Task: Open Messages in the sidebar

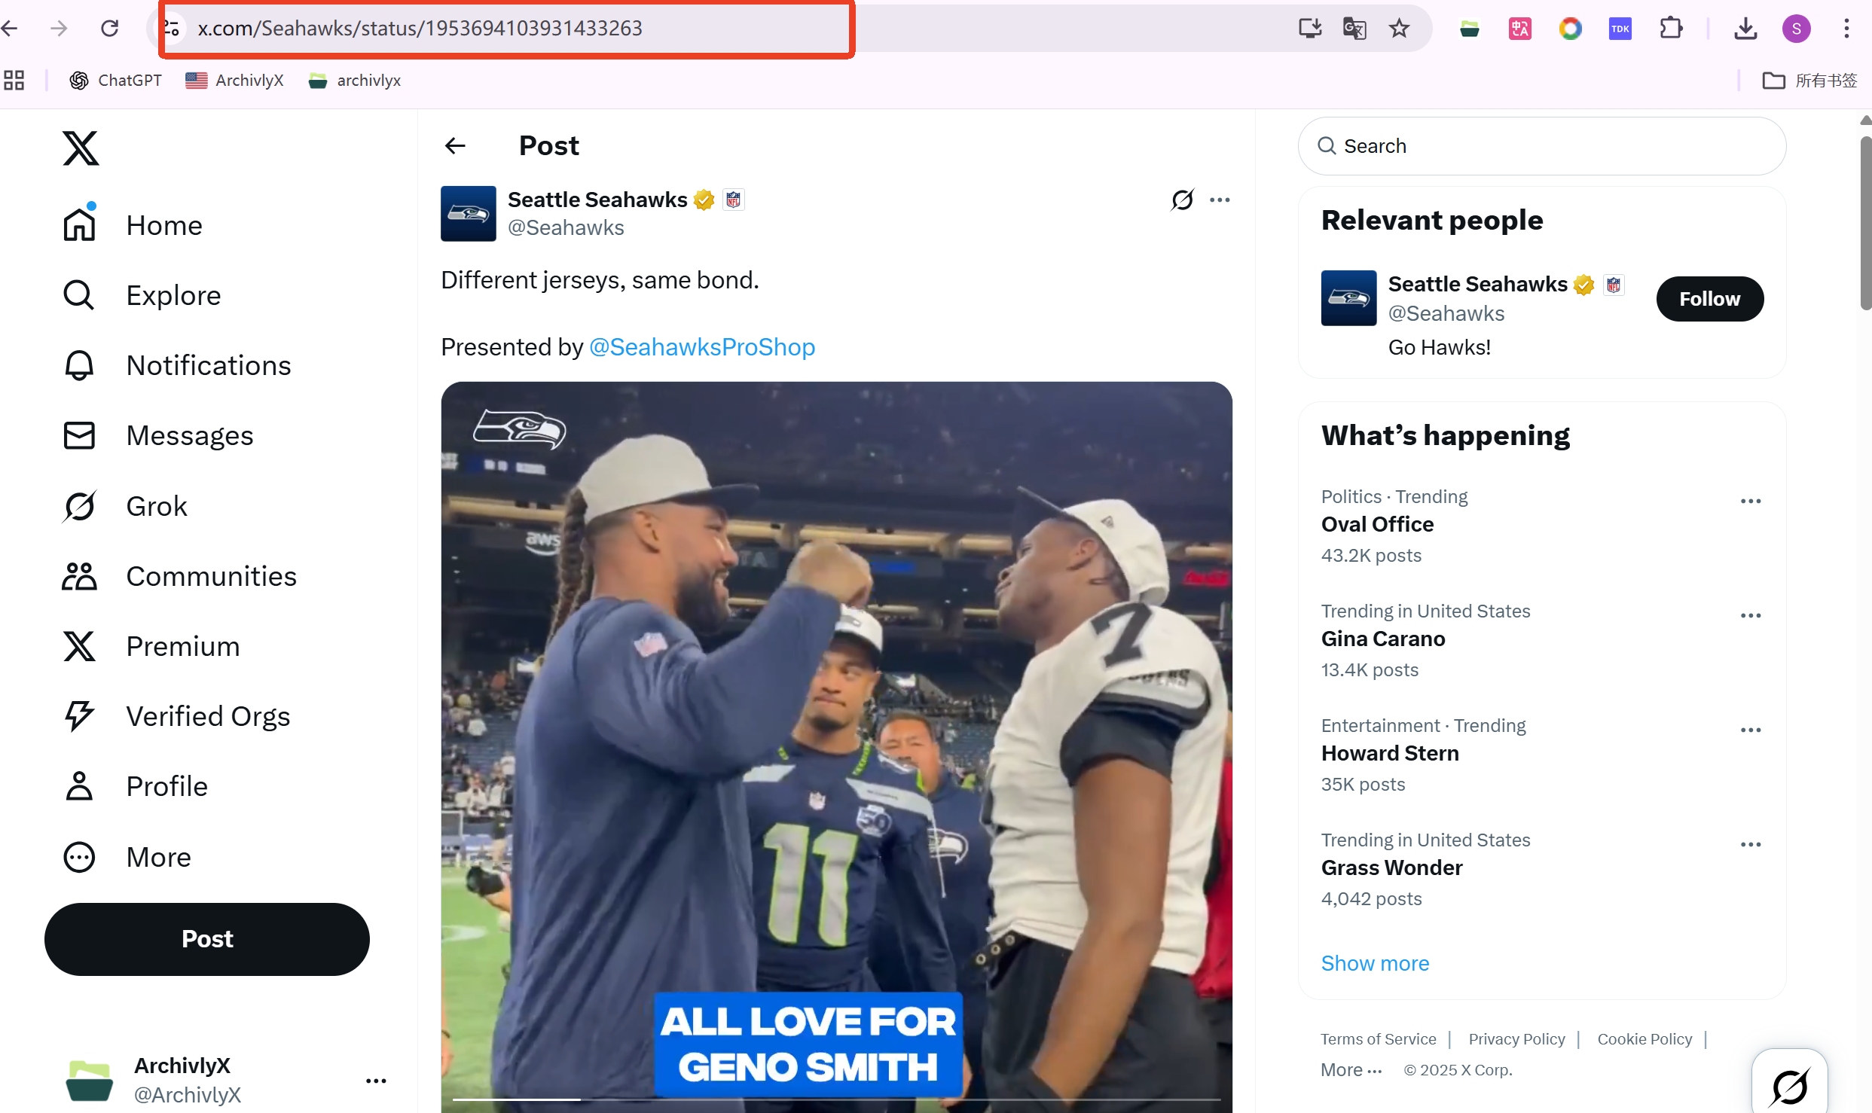Action: coord(158,435)
